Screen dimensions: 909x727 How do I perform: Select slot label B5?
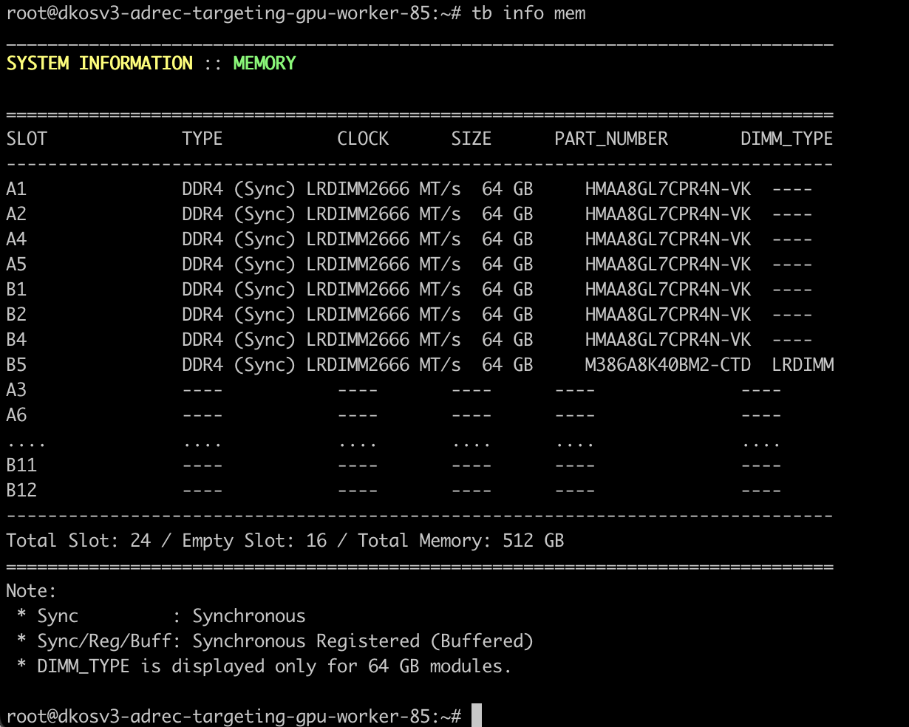[x=16, y=365]
